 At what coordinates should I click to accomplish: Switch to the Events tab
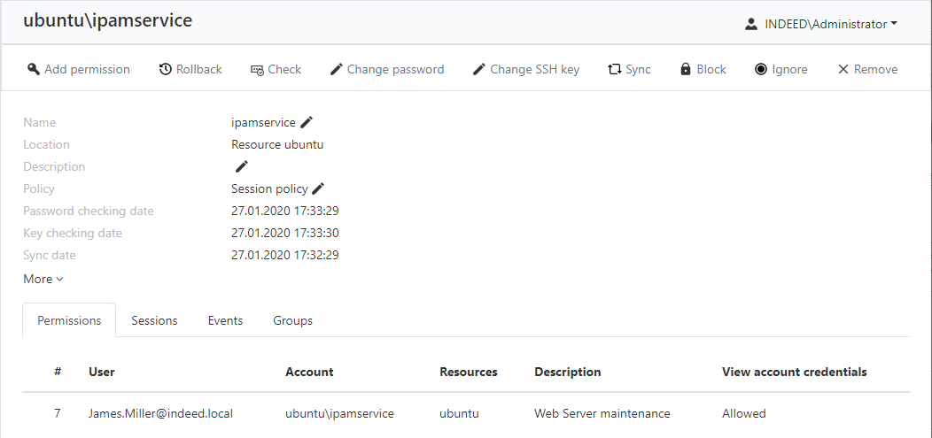click(x=225, y=320)
